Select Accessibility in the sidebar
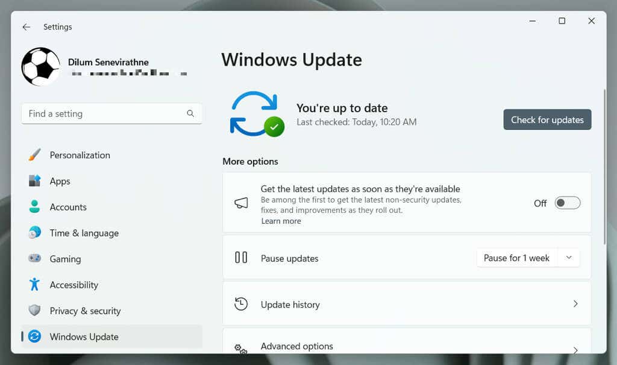Viewport: 617px width, 365px height. (74, 285)
